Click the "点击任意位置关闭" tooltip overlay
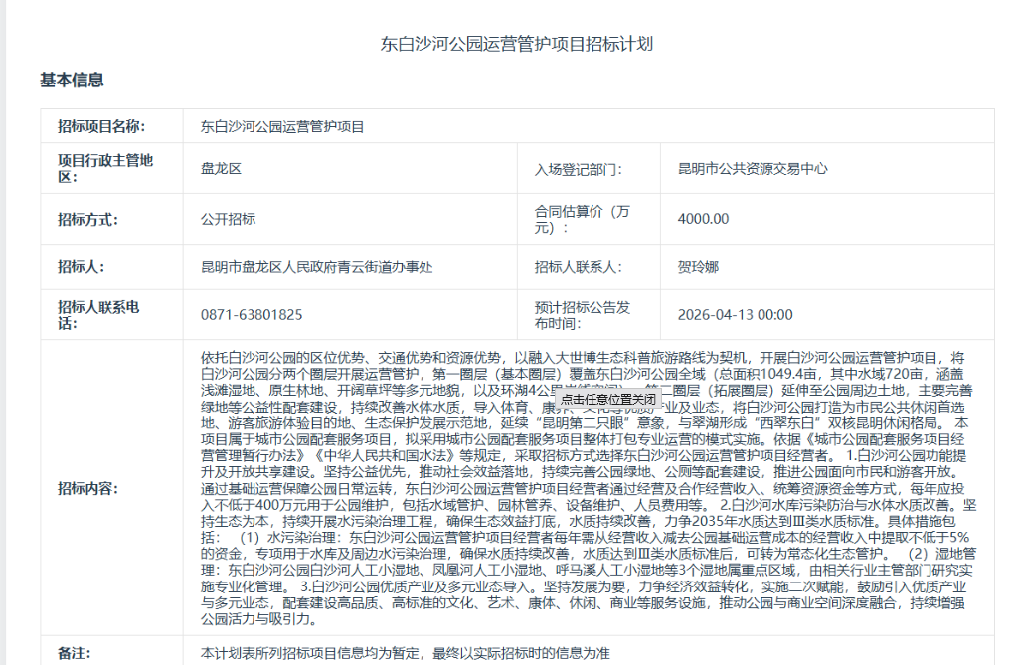The width and height of the screenshot is (1015, 665). tap(606, 399)
